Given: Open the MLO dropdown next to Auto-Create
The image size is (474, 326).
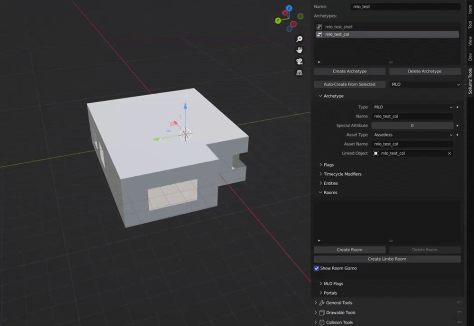Looking at the screenshot, I should coord(425,85).
